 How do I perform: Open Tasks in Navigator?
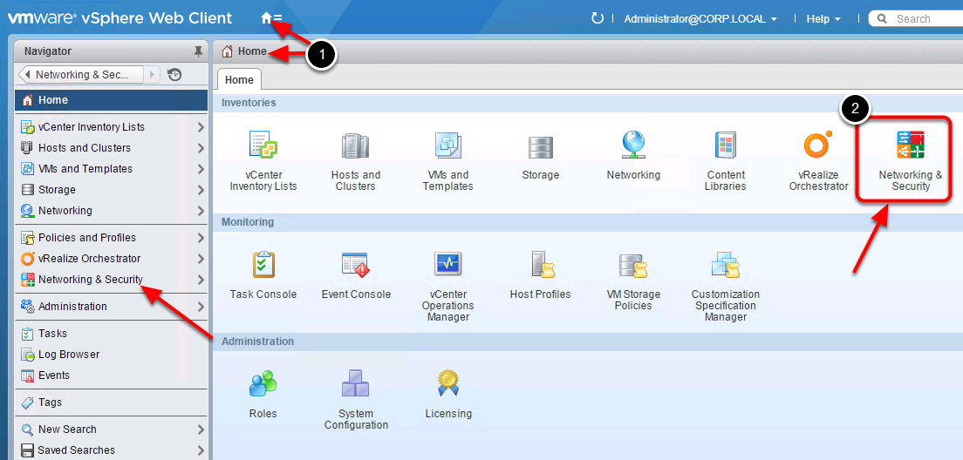coord(112,333)
